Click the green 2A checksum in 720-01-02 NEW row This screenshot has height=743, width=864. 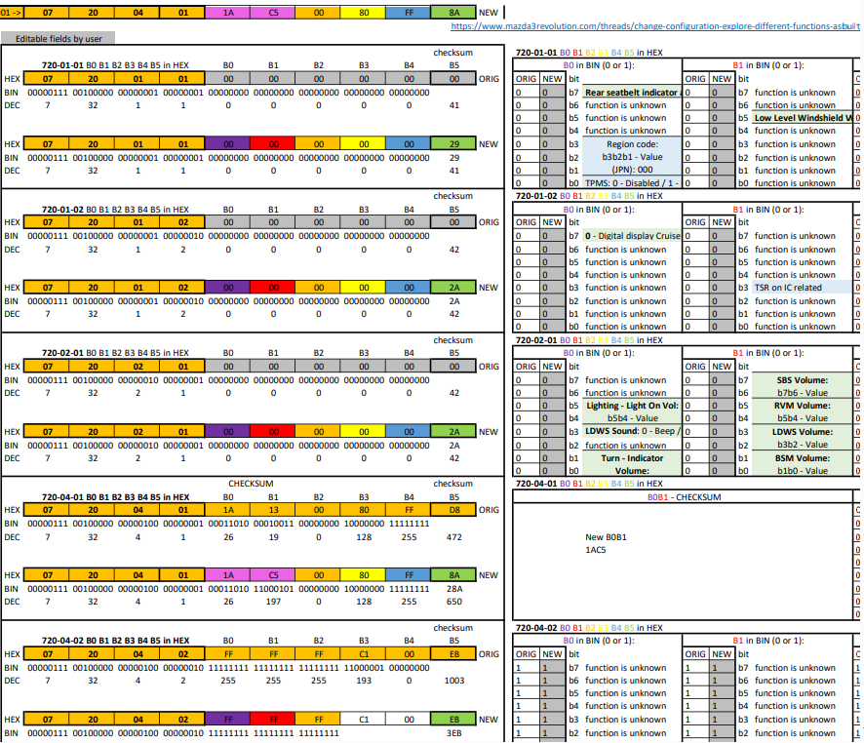coord(453,288)
